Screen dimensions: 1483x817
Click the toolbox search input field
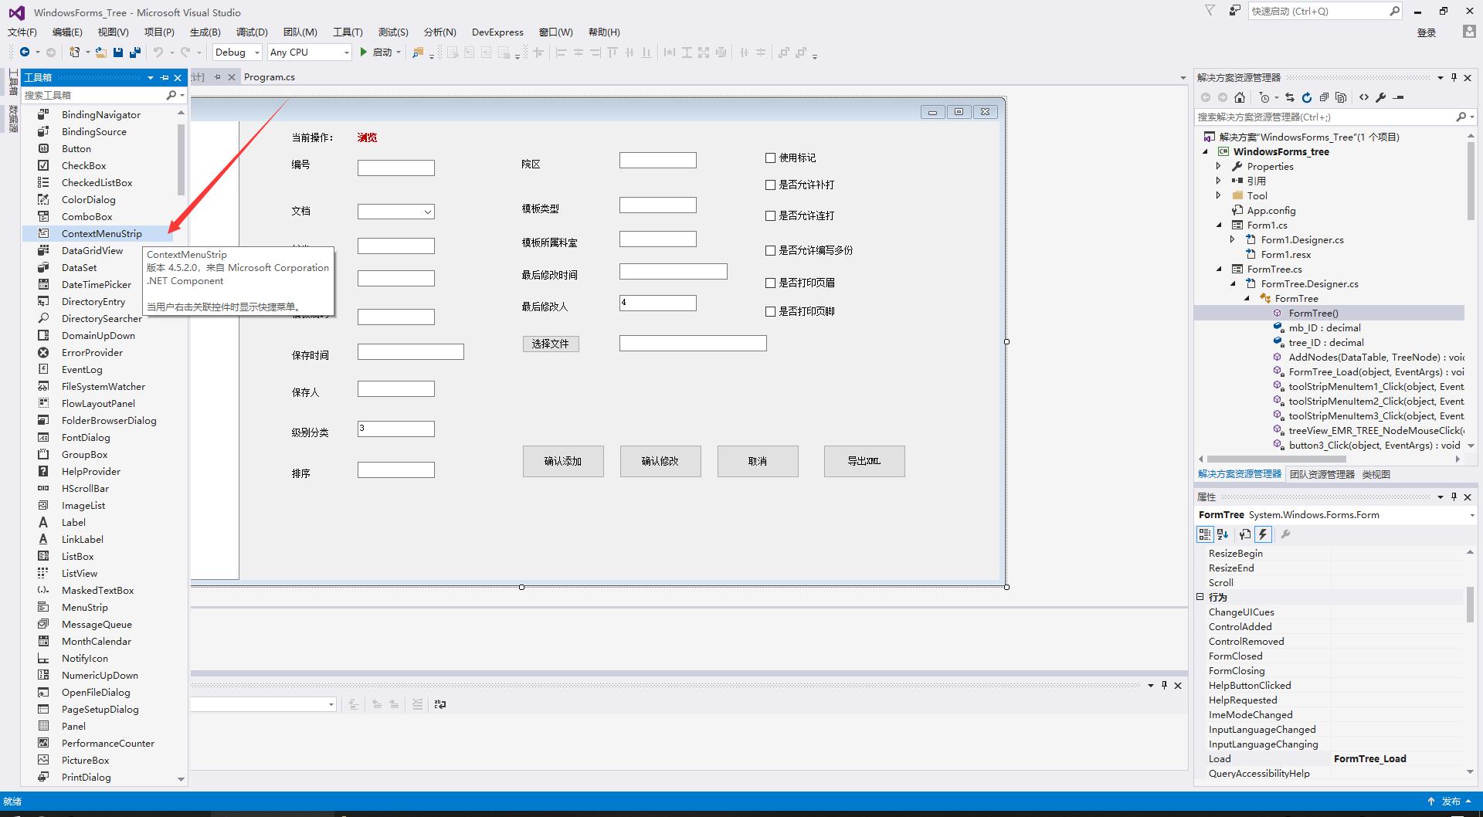(94, 95)
